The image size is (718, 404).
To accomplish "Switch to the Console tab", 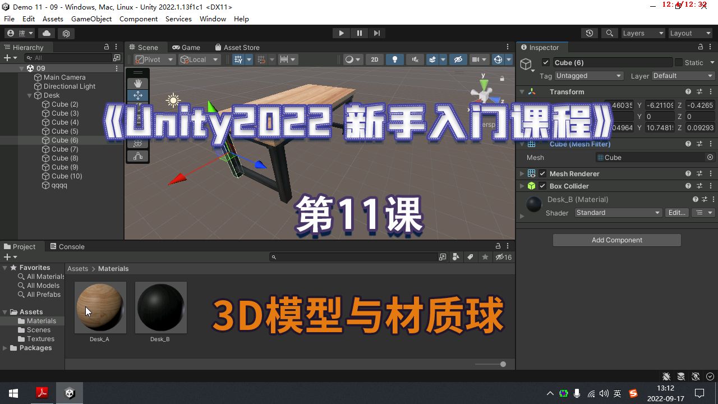I will (67, 246).
